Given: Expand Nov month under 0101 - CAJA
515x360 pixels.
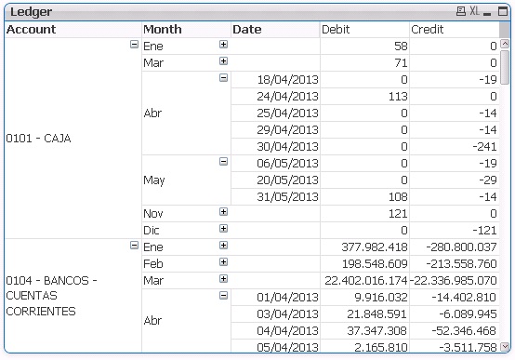Looking at the screenshot, I should [223, 212].
